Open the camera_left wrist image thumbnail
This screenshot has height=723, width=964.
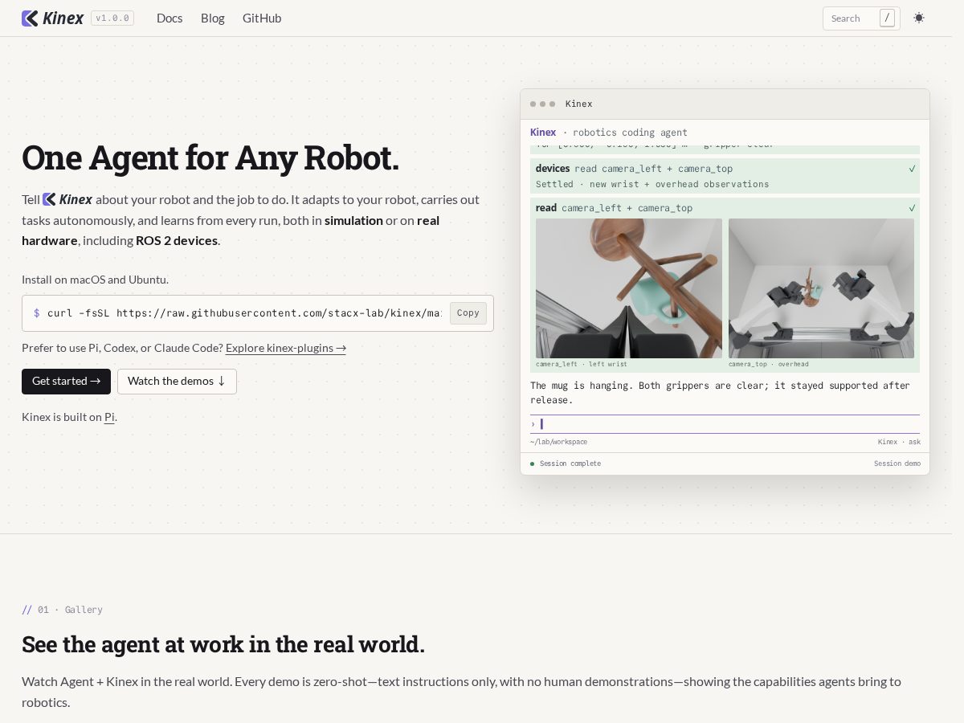coord(629,288)
